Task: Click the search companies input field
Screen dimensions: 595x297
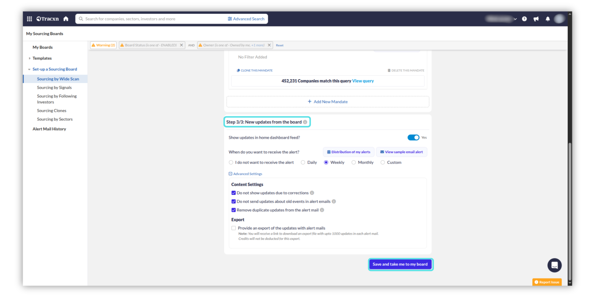Action: (152, 19)
